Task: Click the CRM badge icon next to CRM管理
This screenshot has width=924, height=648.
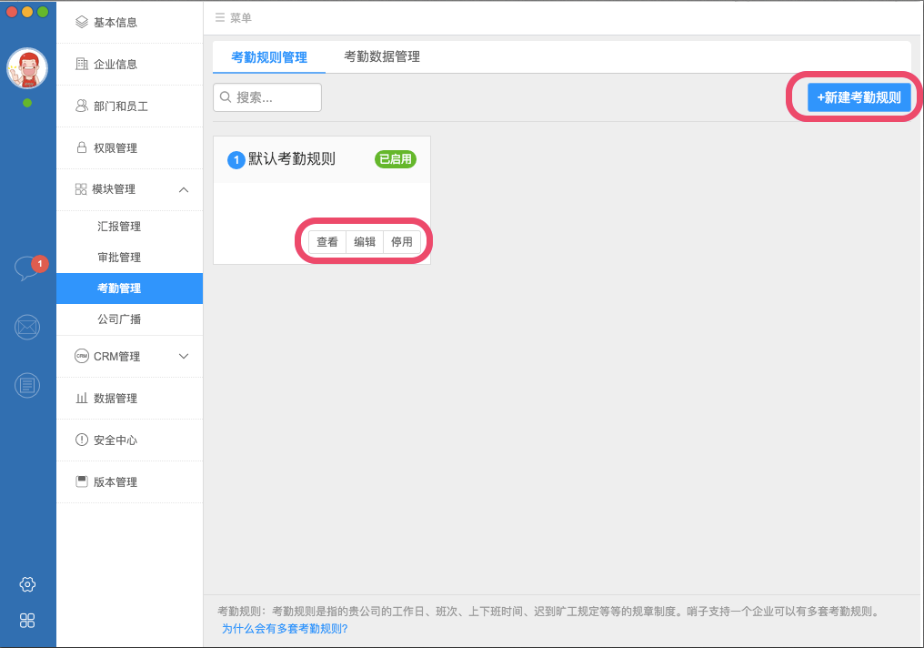Action: 83,356
